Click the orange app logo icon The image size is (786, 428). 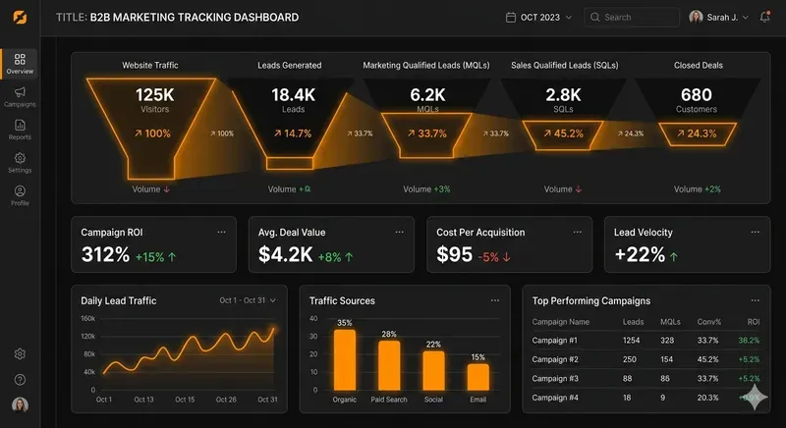(x=20, y=18)
